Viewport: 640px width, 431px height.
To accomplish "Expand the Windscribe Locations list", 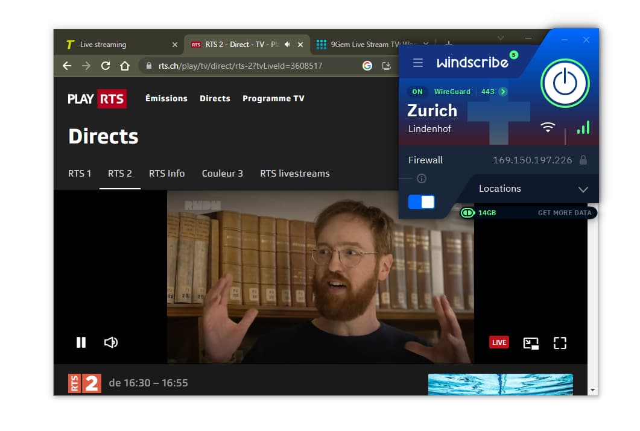I will (x=533, y=189).
